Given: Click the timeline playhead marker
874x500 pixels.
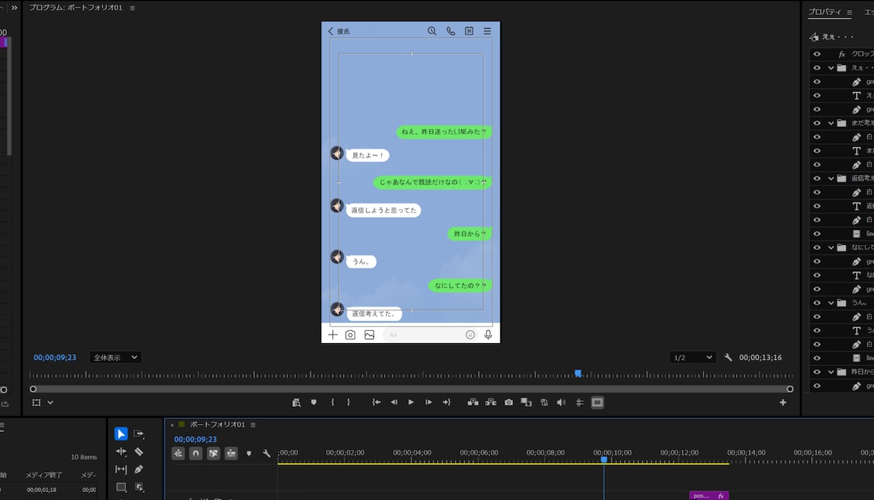Looking at the screenshot, I should pos(604,460).
